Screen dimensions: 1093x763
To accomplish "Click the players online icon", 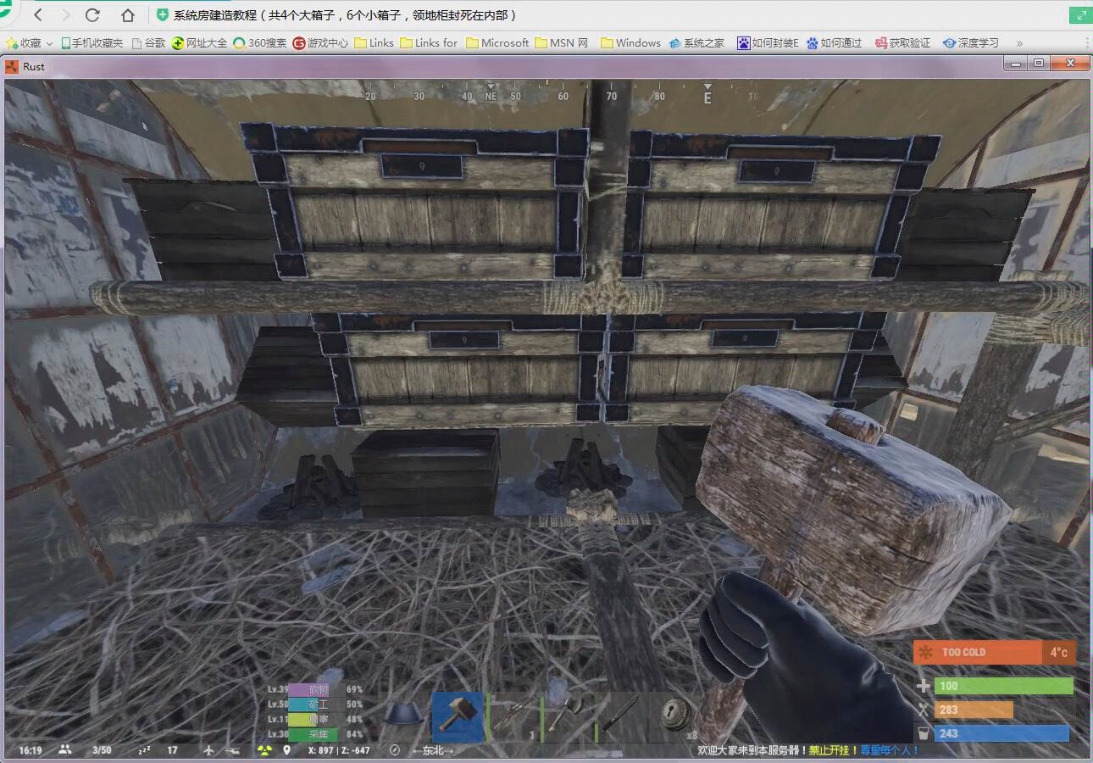I will (x=65, y=750).
